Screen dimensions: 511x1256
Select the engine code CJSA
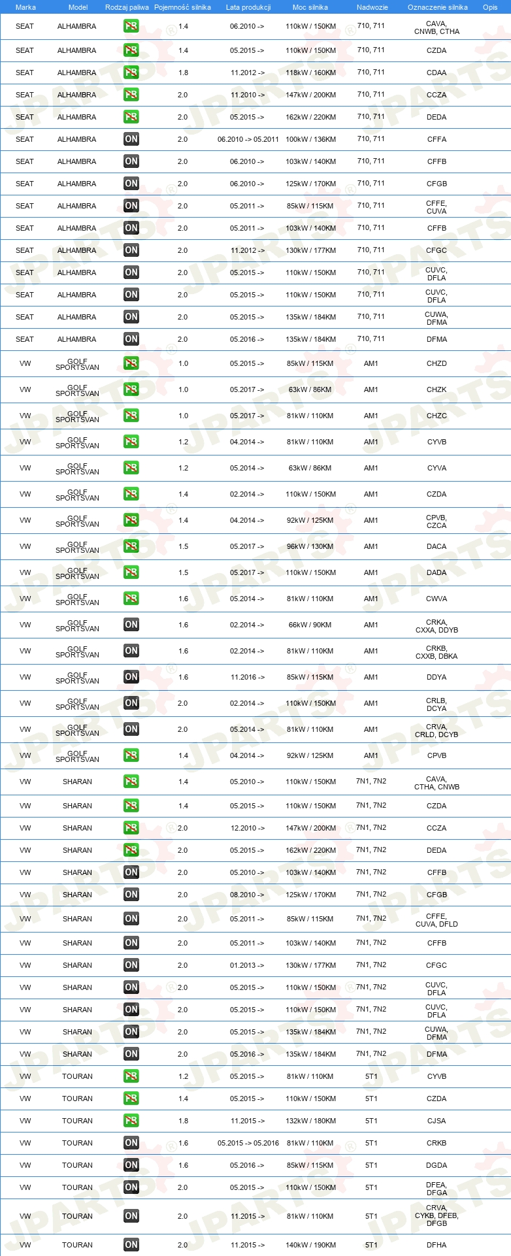click(x=437, y=1121)
